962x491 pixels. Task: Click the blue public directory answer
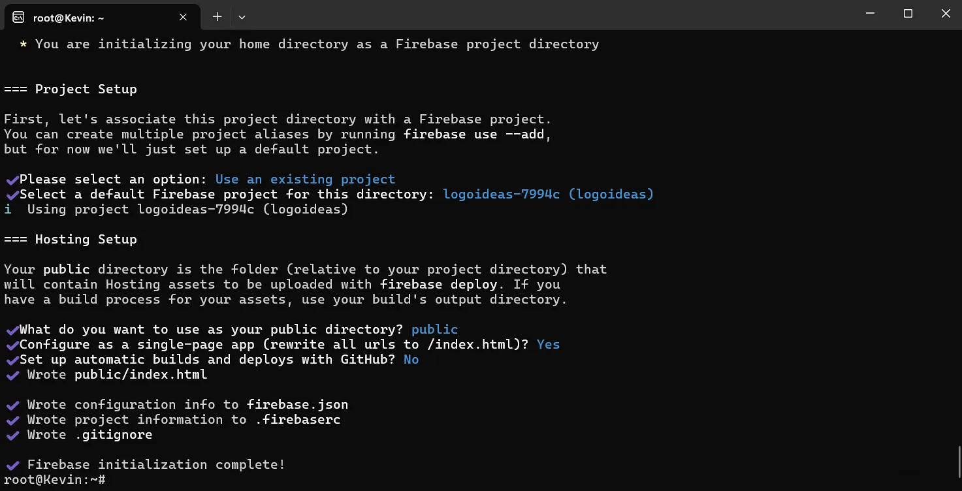pos(434,329)
